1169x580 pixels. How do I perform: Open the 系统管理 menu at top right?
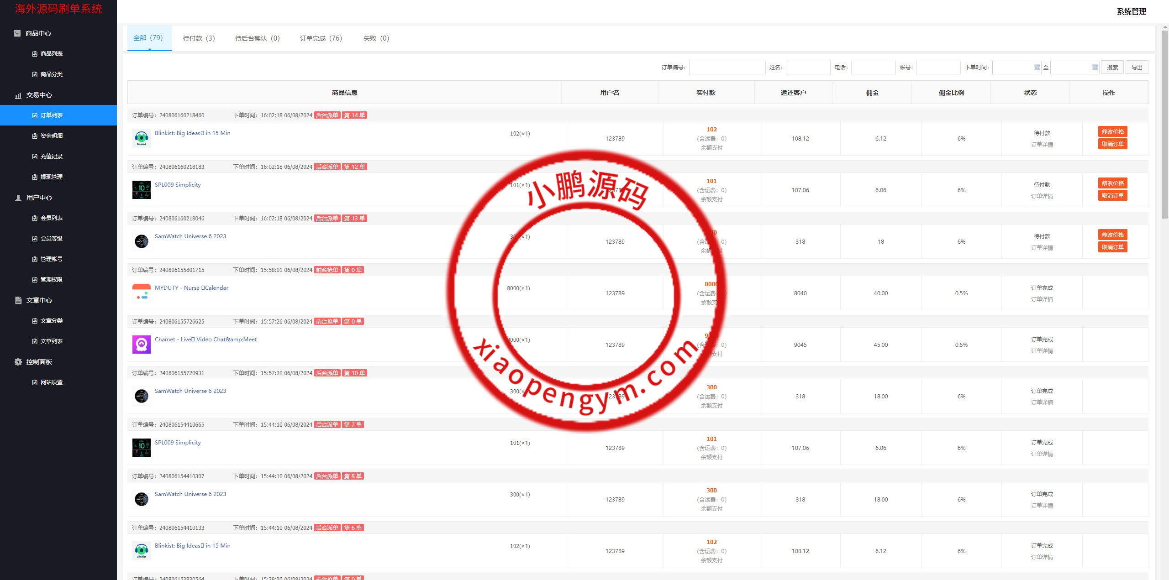tap(1131, 11)
